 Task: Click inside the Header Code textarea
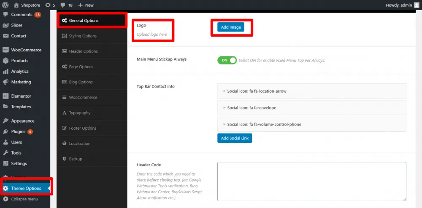(x=312, y=181)
